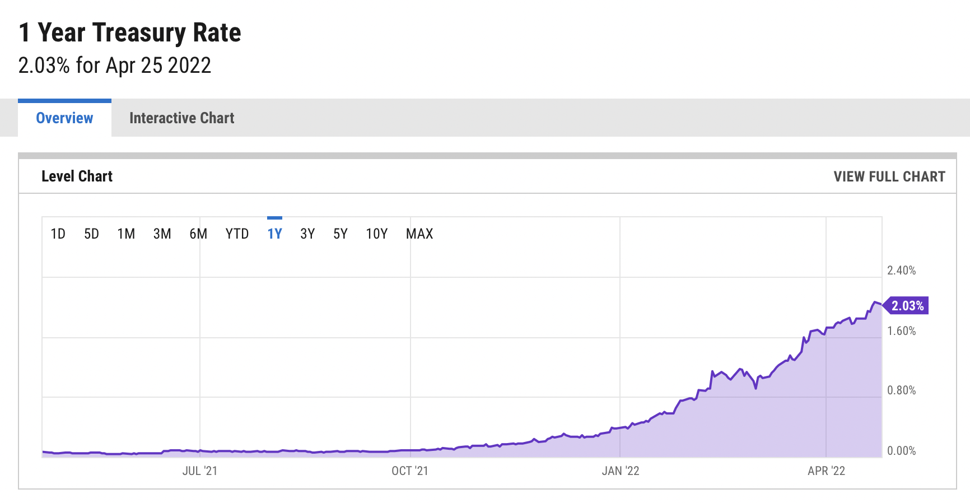Choose the 3M chart range
Viewport: 970px width, 503px height.
[x=162, y=234]
